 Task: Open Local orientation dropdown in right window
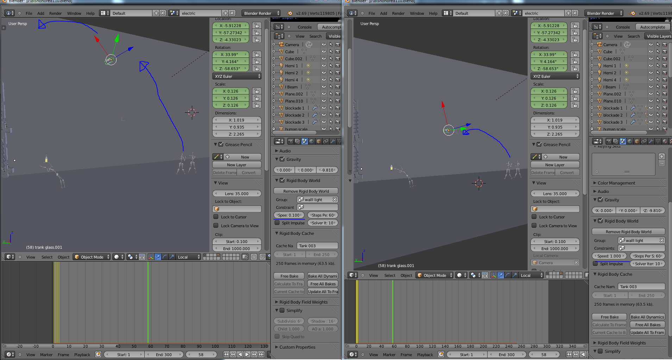[x=531, y=275]
